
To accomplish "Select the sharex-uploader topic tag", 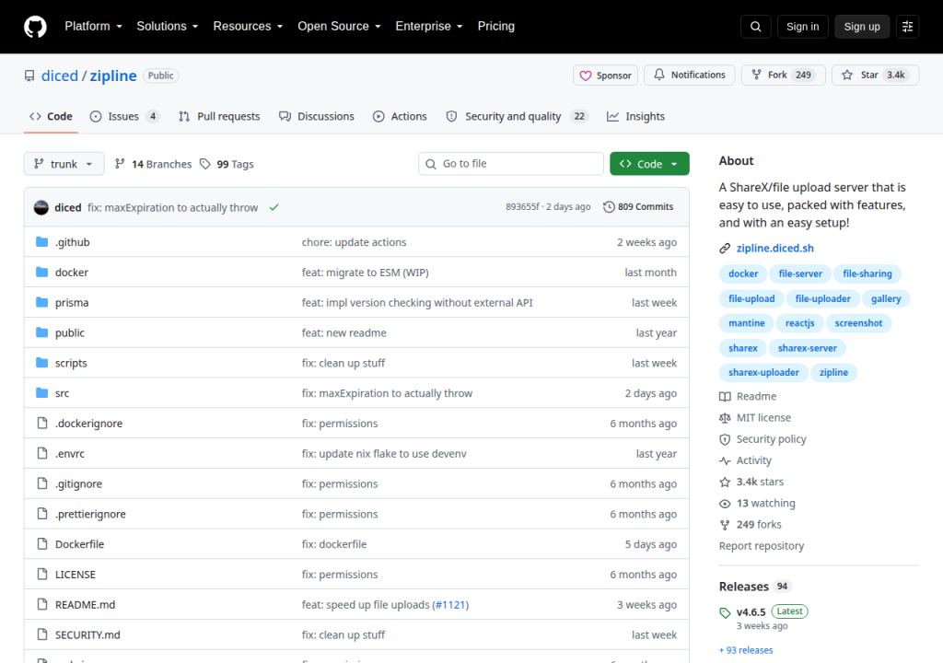I will click(763, 372).
